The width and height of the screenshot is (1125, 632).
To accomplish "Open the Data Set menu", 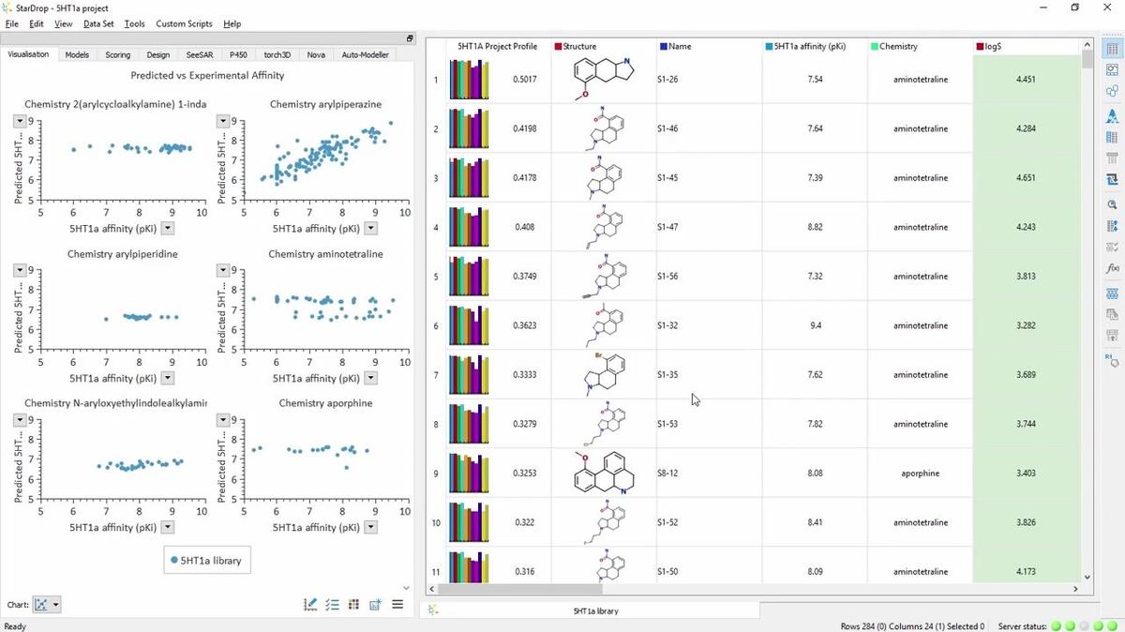I will click(98, 23).
